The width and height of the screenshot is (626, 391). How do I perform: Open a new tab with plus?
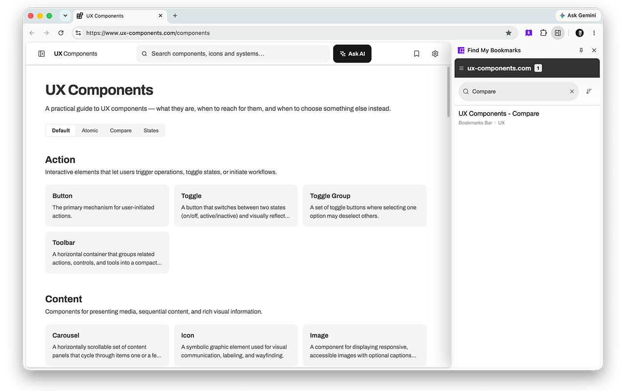[x=175, y=16]
